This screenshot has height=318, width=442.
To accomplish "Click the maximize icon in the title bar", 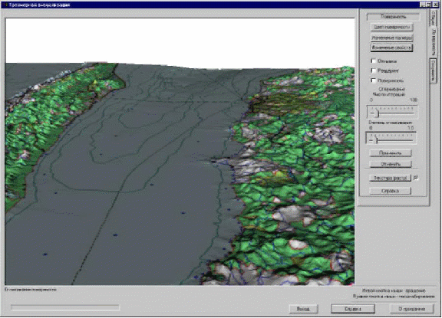I will pyautogui.click(x=429, y=5).
